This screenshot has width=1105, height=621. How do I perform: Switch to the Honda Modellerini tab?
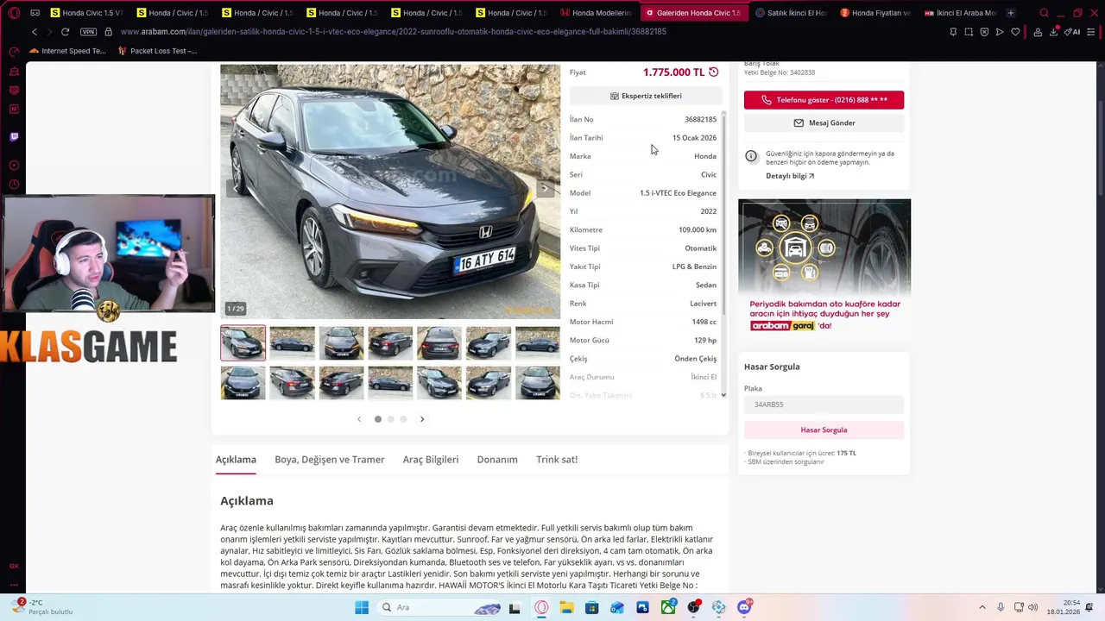coord(596,13)
